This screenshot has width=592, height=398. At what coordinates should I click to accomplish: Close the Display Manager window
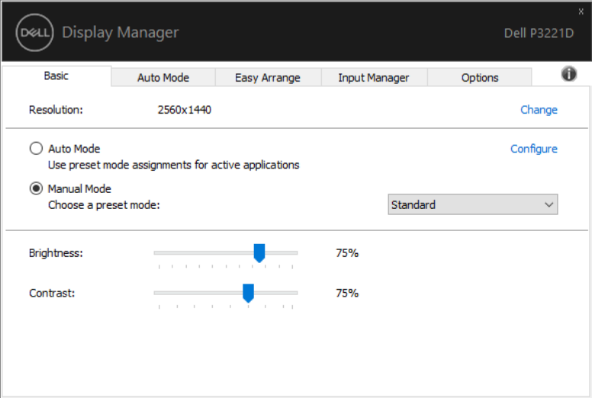(581, 11)
